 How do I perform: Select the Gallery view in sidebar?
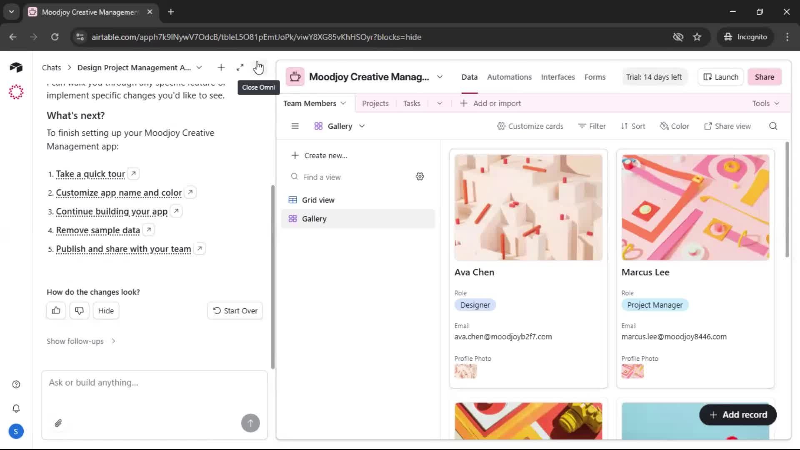tap(358, 219)
